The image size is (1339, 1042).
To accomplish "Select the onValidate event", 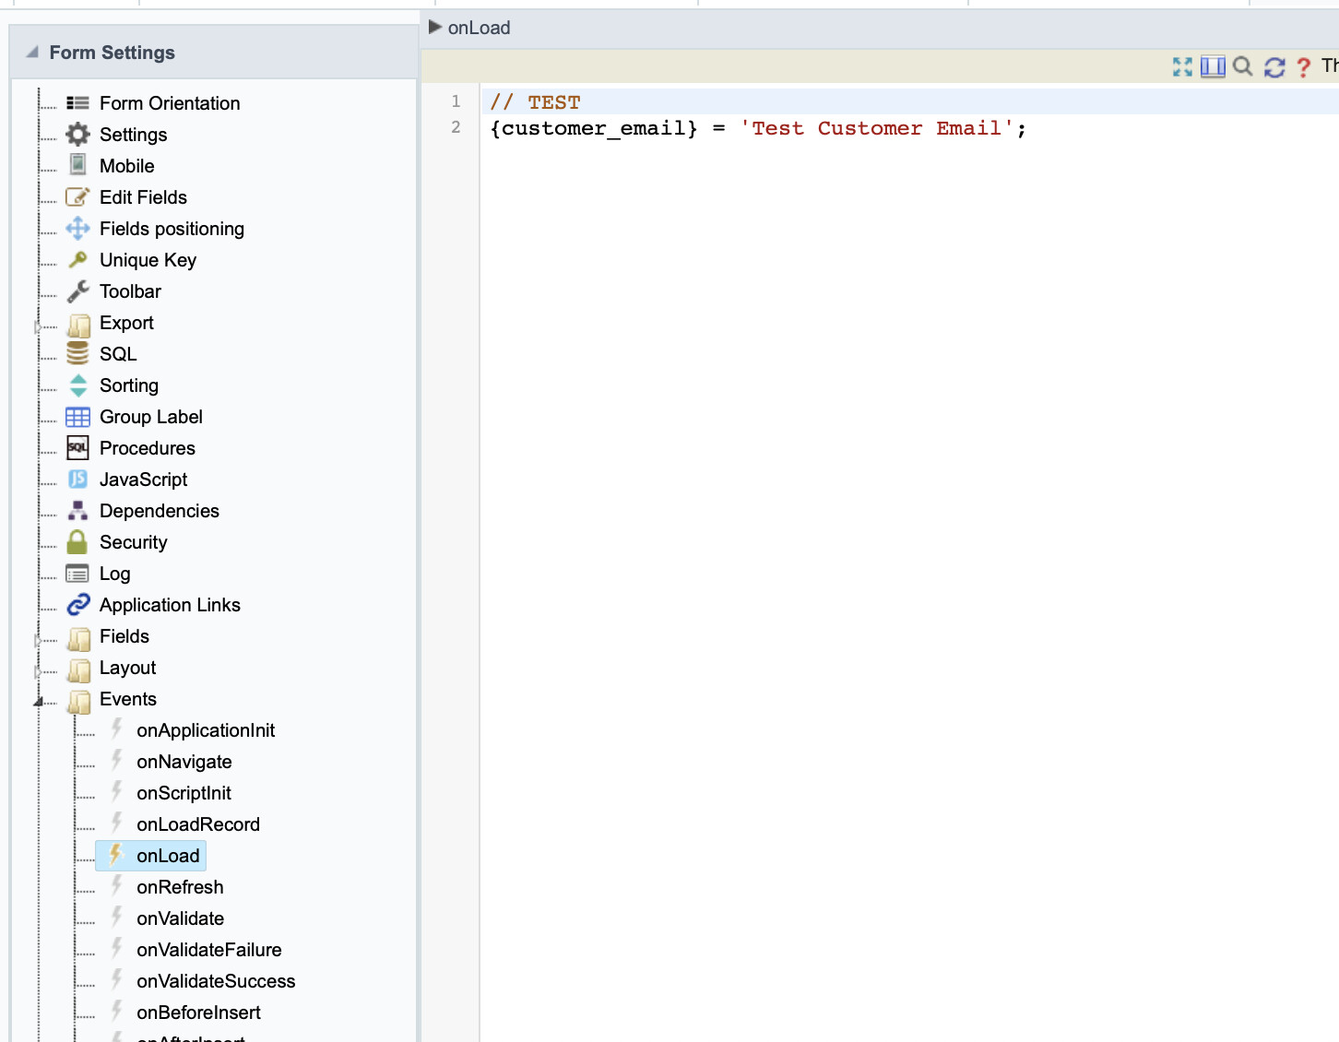I will [180, 918].
